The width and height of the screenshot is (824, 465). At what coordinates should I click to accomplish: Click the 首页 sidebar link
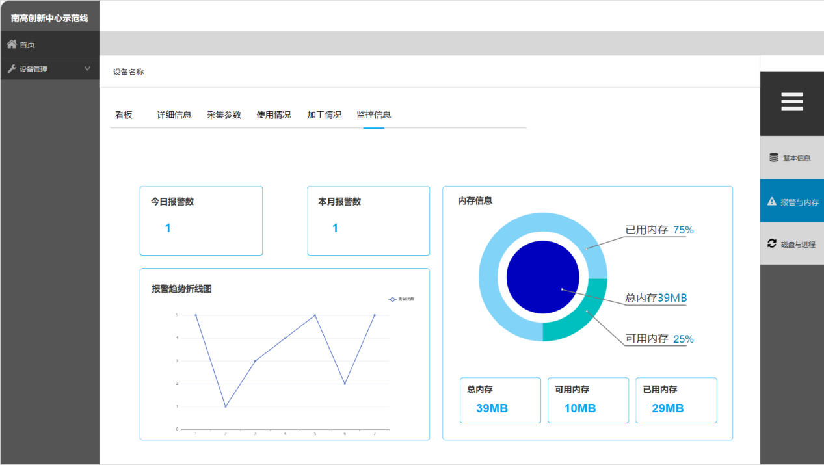(27, 45)
